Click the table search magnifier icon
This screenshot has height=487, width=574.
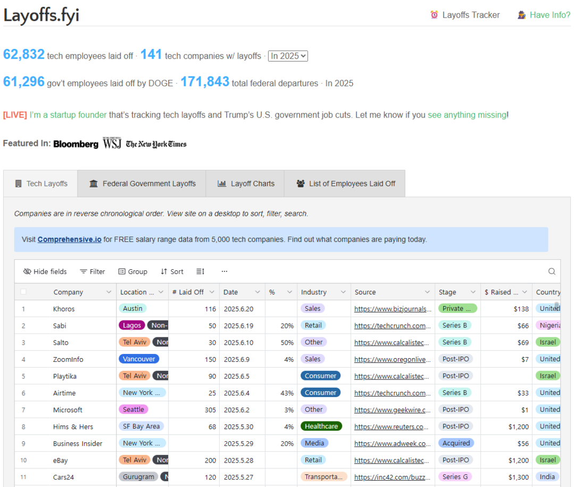(x=552, y=271)
